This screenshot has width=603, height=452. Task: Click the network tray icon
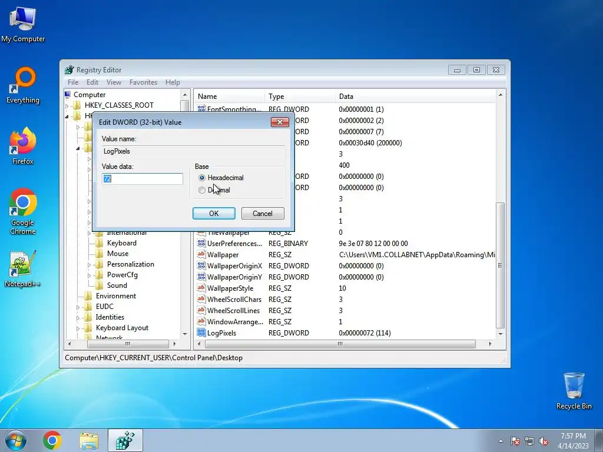point(529,441)
